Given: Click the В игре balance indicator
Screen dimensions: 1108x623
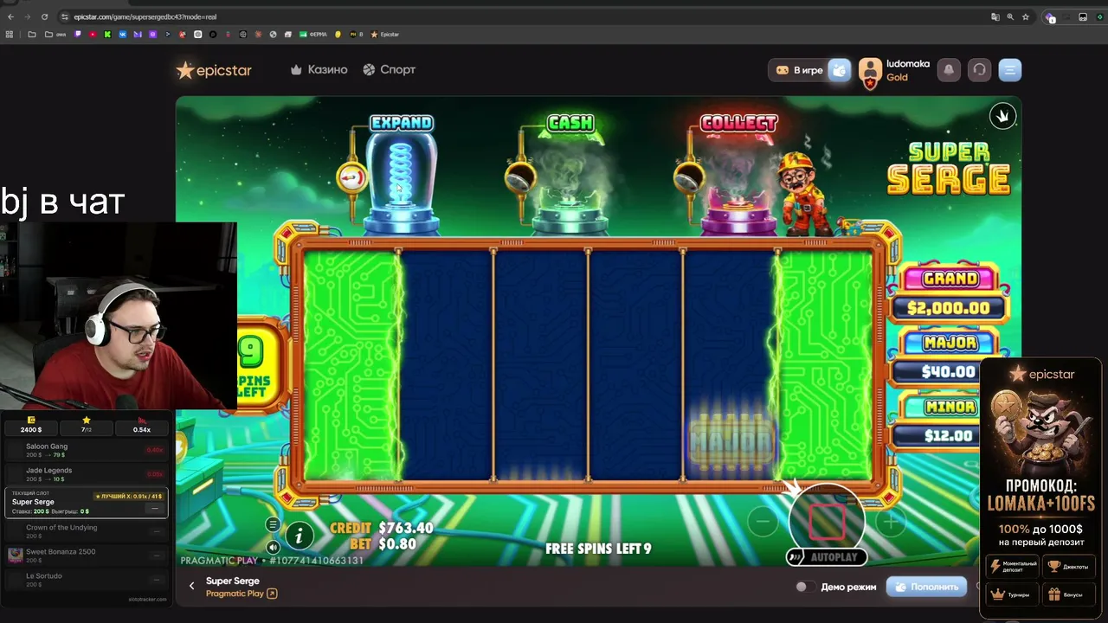Looking at the screenshot, I should 799,70.
